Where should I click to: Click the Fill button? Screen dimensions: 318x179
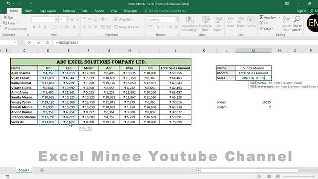coord(264,23)
